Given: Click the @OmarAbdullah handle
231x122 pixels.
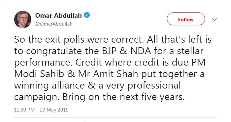Looking at the screenshot, I should click(x=54, y=24).
